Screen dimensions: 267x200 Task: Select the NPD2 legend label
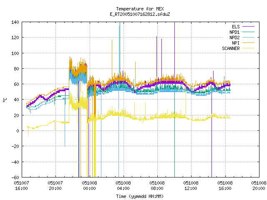pos(234,37)
